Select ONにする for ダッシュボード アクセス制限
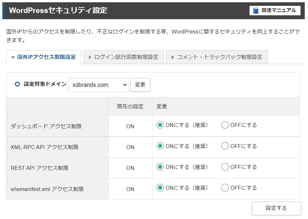 [x=160, y=125]
